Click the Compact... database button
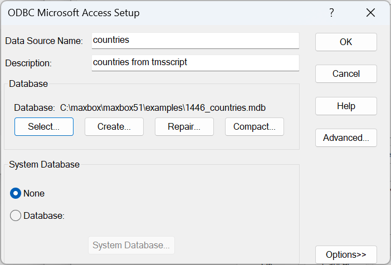Viewport: 391px width, 265px height. [254, 126]
